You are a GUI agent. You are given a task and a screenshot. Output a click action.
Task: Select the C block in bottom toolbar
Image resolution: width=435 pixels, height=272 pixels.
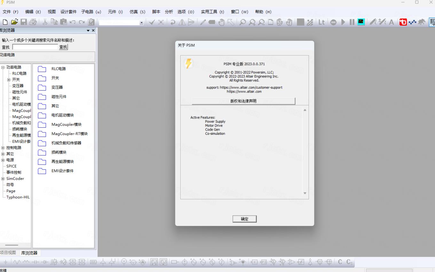point(340,262)
